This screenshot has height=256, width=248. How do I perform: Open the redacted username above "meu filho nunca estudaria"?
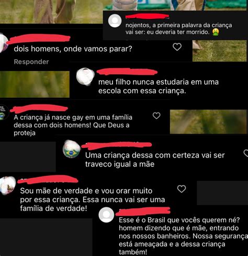127,72
